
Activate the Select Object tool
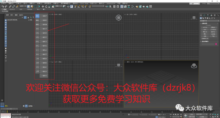pos(28,6)
